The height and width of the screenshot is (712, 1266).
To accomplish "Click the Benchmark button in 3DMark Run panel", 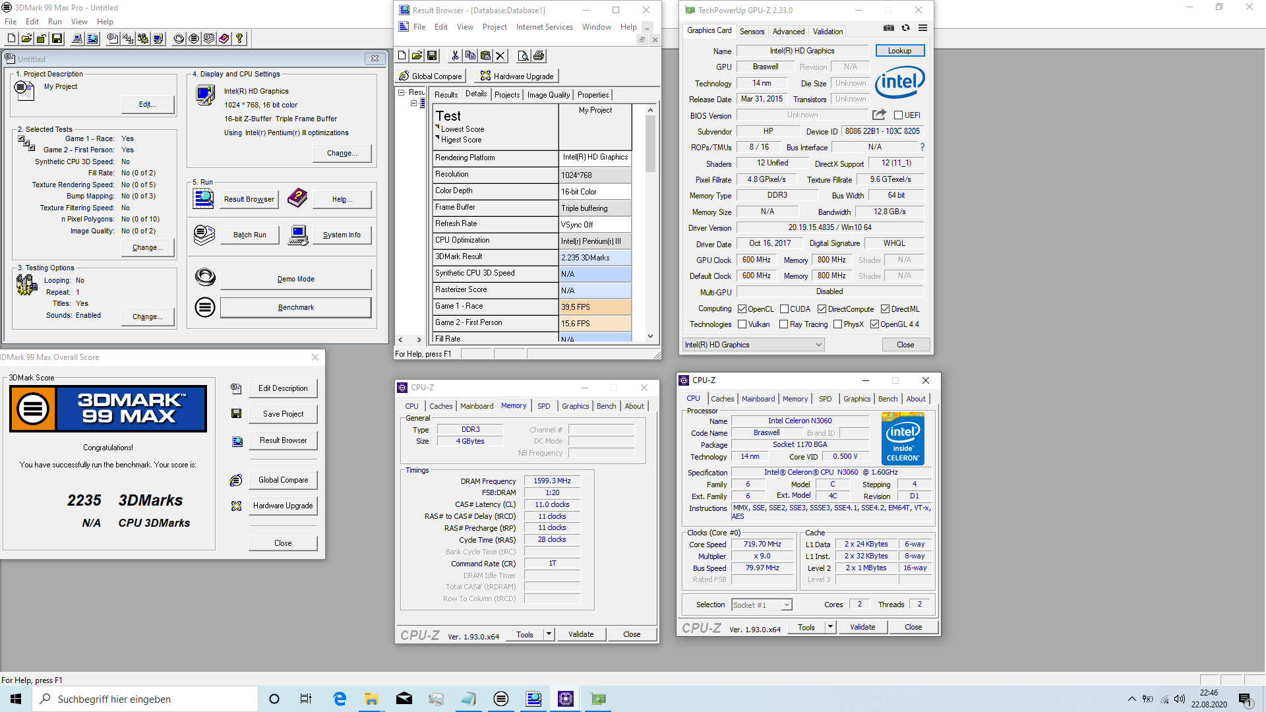I will 295,307.
